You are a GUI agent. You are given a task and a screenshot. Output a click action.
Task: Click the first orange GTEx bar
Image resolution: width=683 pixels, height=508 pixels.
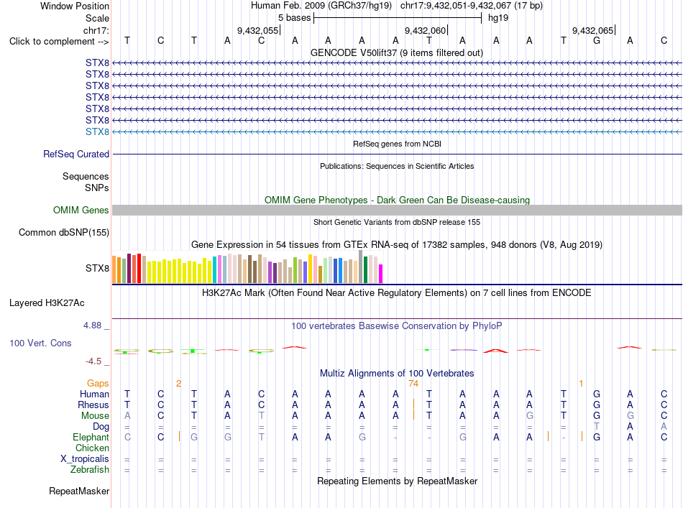[114, 269]
